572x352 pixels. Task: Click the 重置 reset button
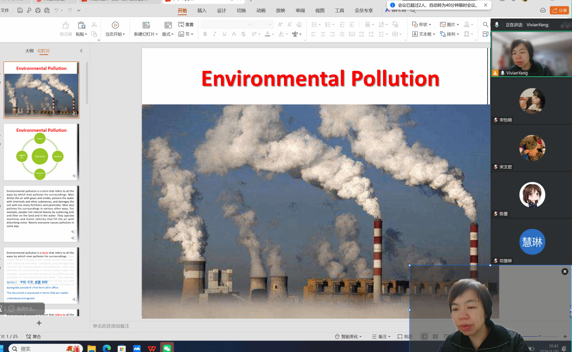click(x=186, y=24)
